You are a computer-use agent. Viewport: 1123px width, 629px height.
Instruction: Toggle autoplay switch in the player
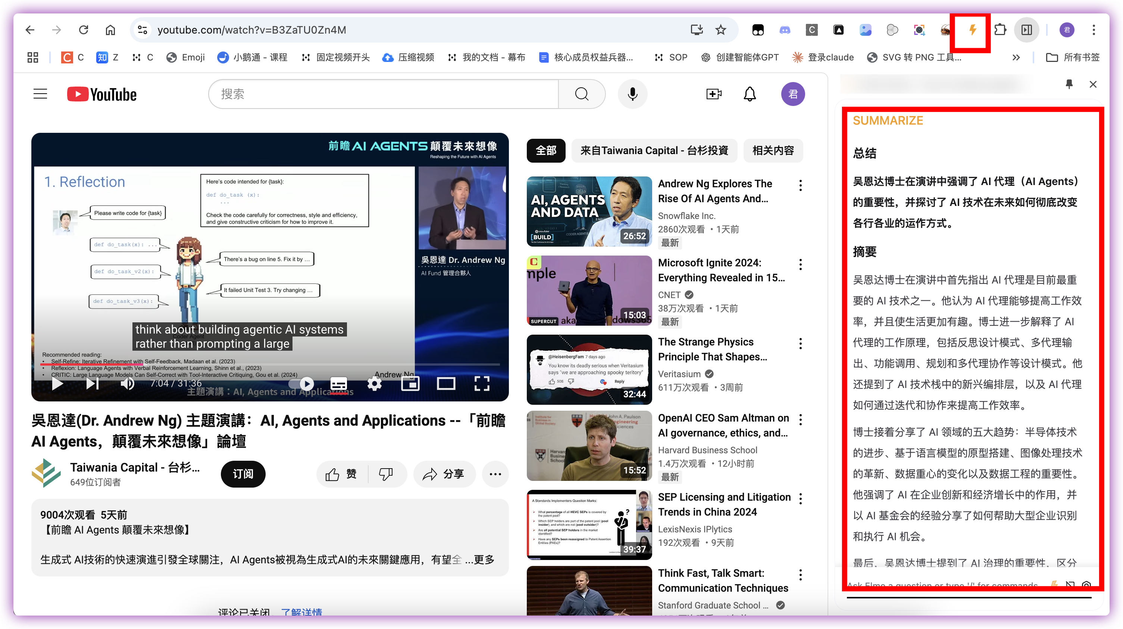click(302, 384)
